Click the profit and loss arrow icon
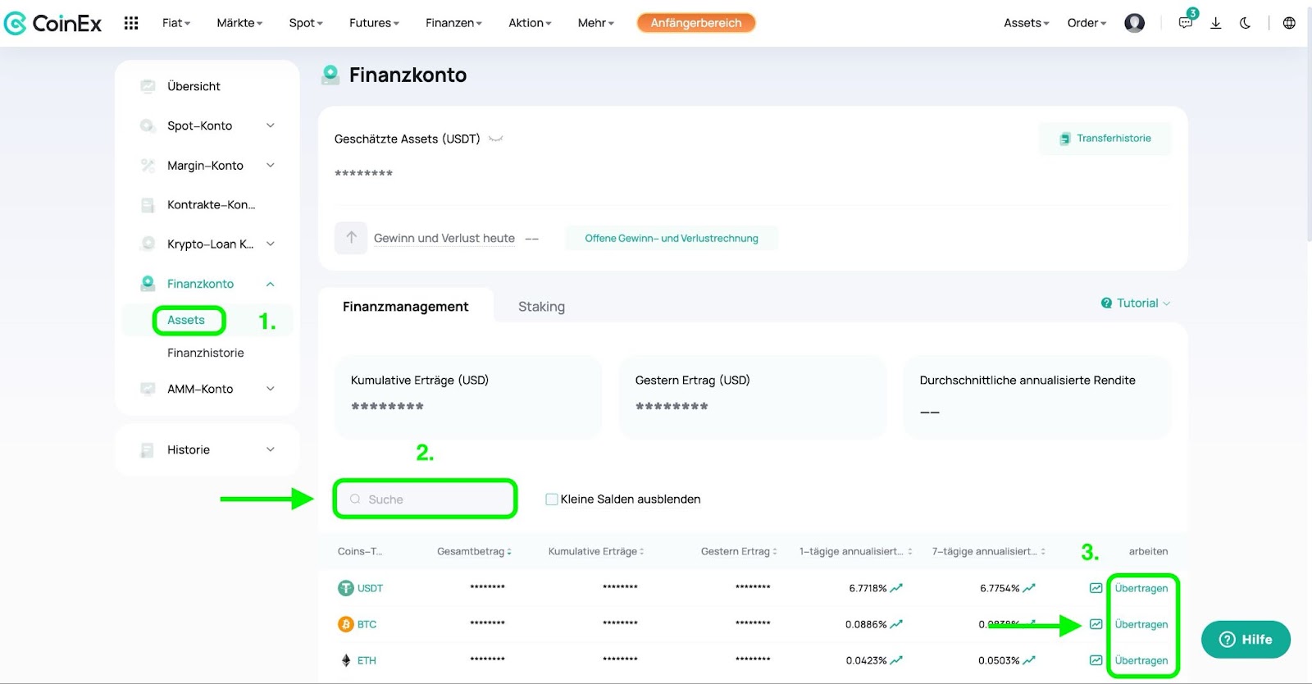 point(351,238)
